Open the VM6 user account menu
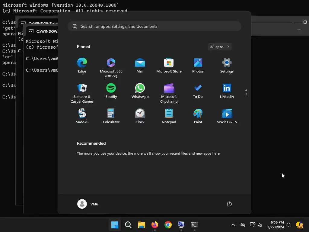This screenshot has height=232, width=309. 88,204
